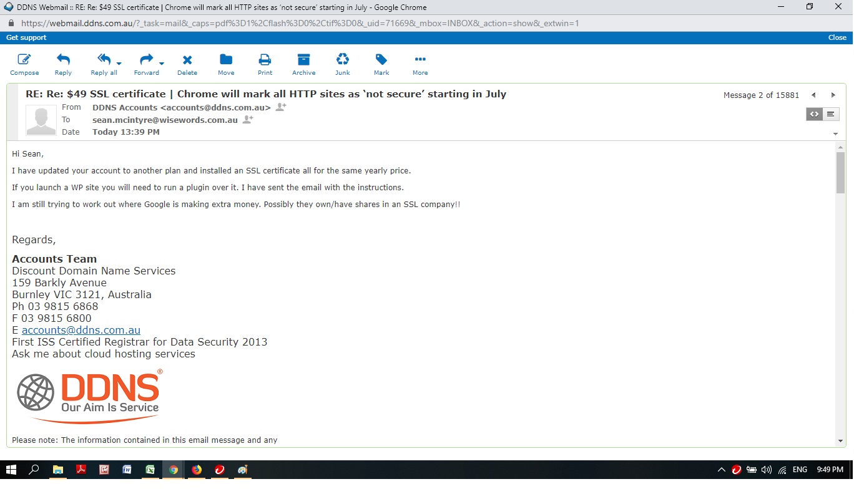Switch to plain text view toggle
The height and width of the screenshot is (489, 854).
[x=830, y=114]
